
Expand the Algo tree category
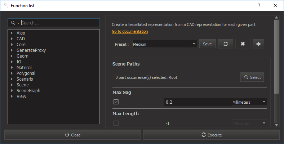click(12, 33)
